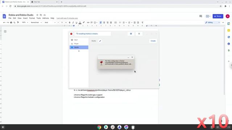Click Increase indent icon
Viewport: 232px width, 130px height.
(138, 22)
